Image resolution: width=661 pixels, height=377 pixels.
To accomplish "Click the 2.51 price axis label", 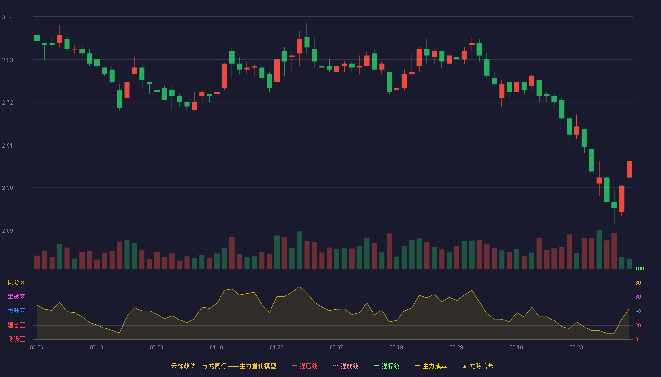I will click(x=8, y=146).
